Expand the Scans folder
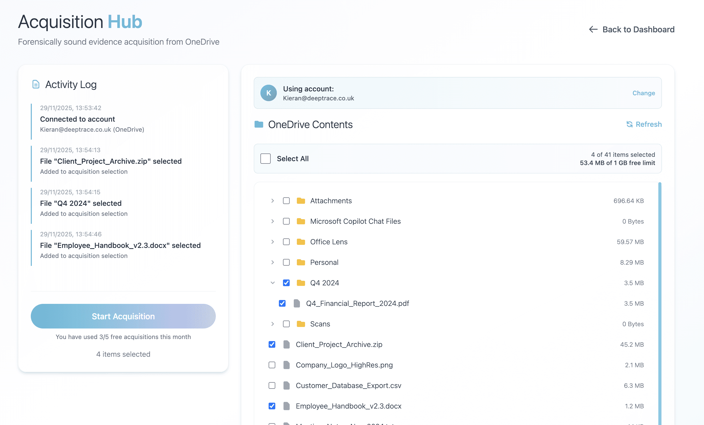This screenshot has height=425, width=704. [272, 324]
